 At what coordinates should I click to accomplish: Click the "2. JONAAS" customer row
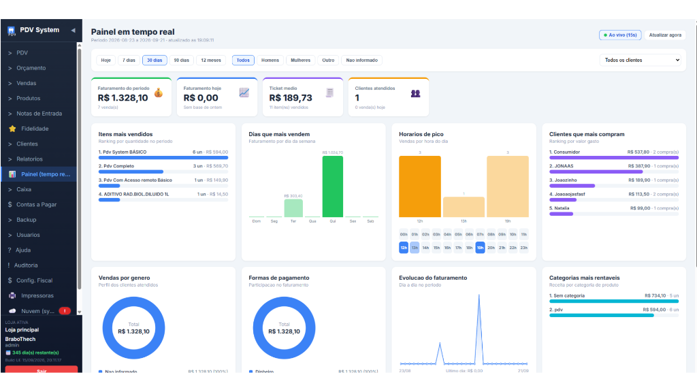pos(614,168)
